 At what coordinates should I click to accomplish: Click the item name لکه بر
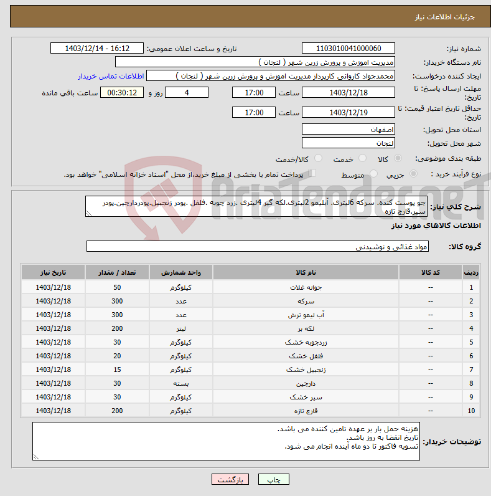(306, 328)
